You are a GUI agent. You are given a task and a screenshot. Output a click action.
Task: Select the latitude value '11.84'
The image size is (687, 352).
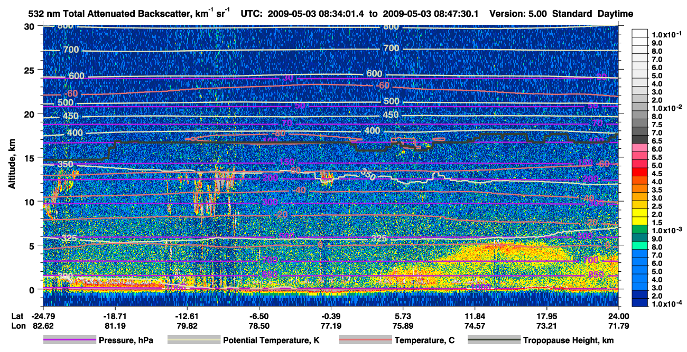tap(475, 316)
